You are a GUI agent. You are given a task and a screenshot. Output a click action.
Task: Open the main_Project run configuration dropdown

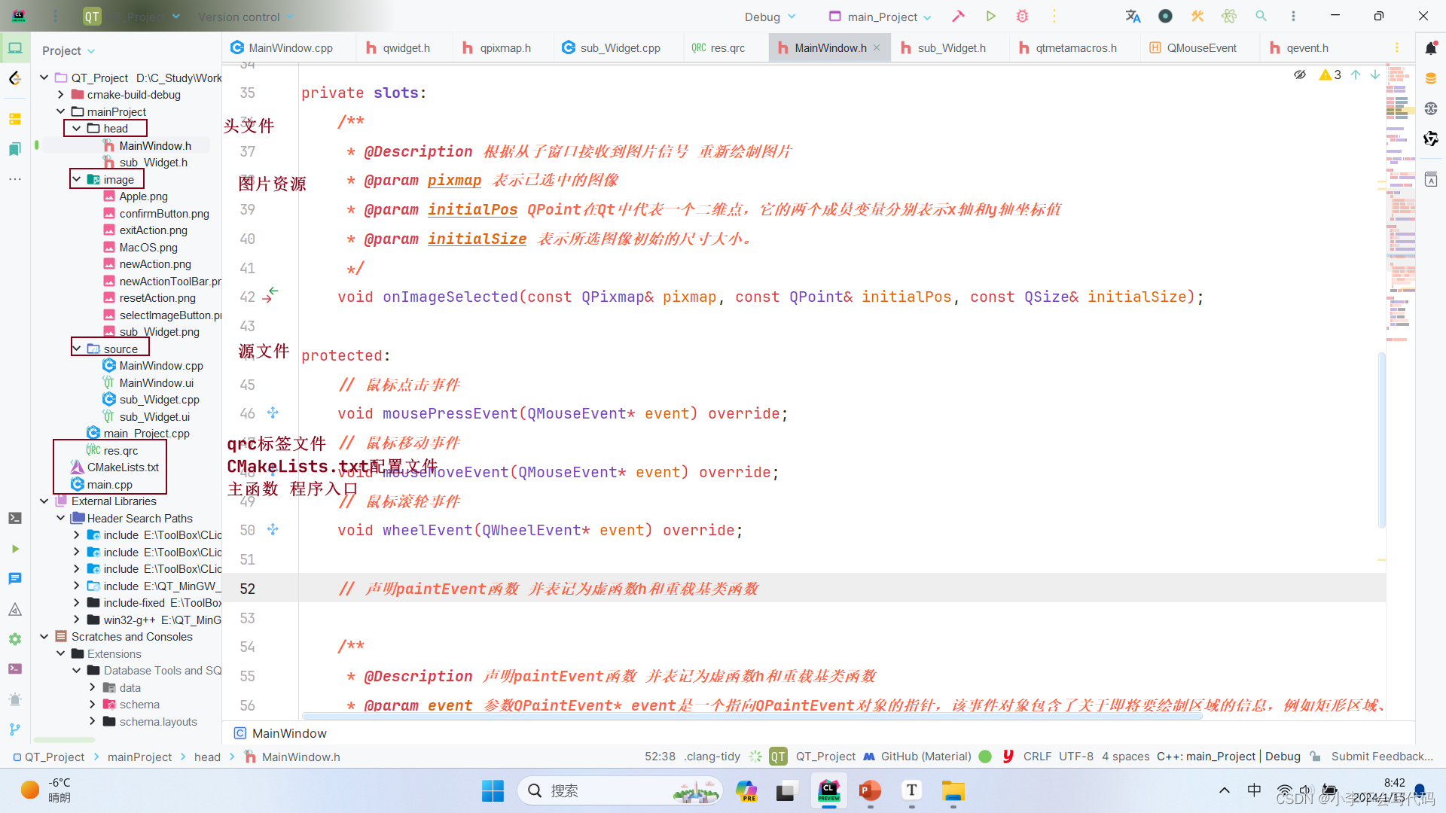pyautogui.click(x=880, y=17)
